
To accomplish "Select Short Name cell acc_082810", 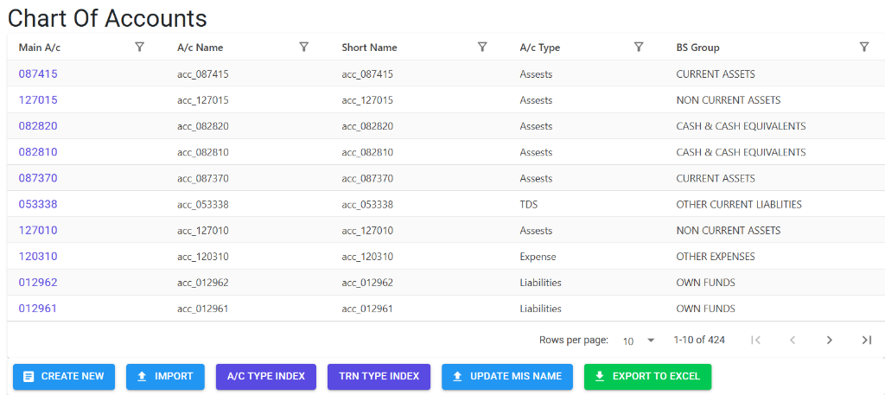I will coord(367,152).
